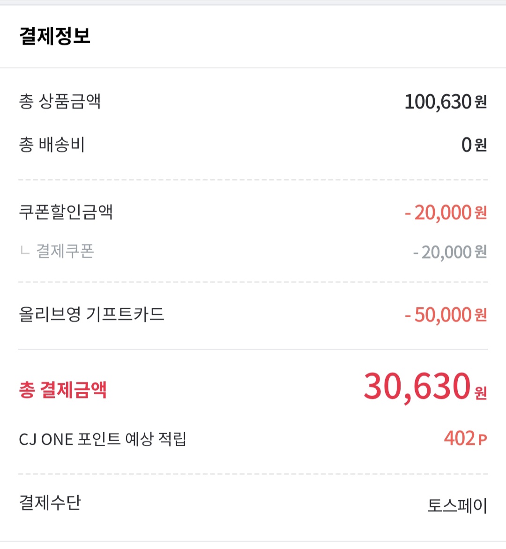Viewport: 506px width, 549px height.
Task: Select the red 총 결제금액 label
Action: pyautogui.click(x=63, y=390)
